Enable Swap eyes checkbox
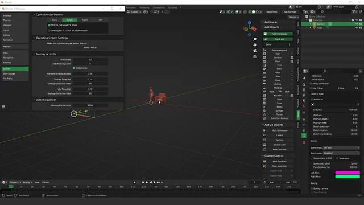364x205 pixels. click(x=337, y=158)
